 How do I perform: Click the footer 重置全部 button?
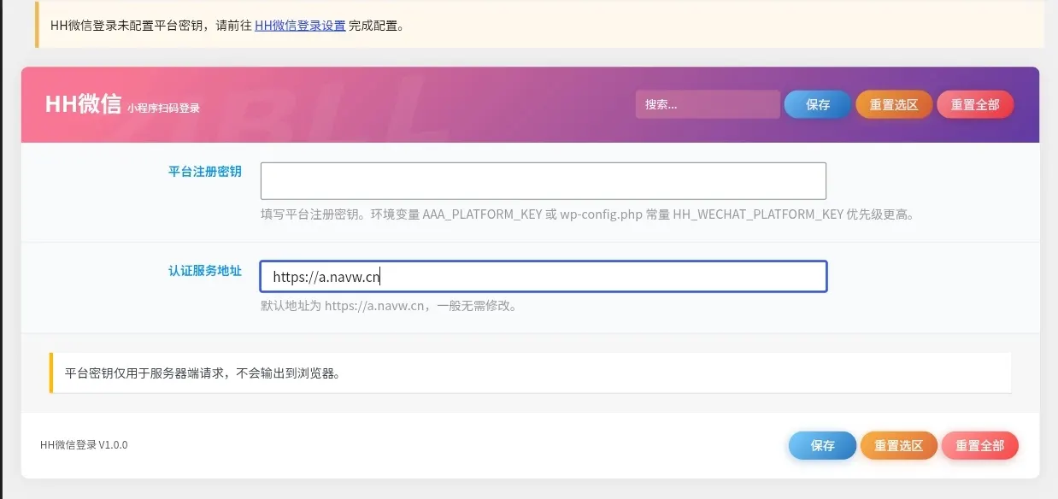coord(979,445)
